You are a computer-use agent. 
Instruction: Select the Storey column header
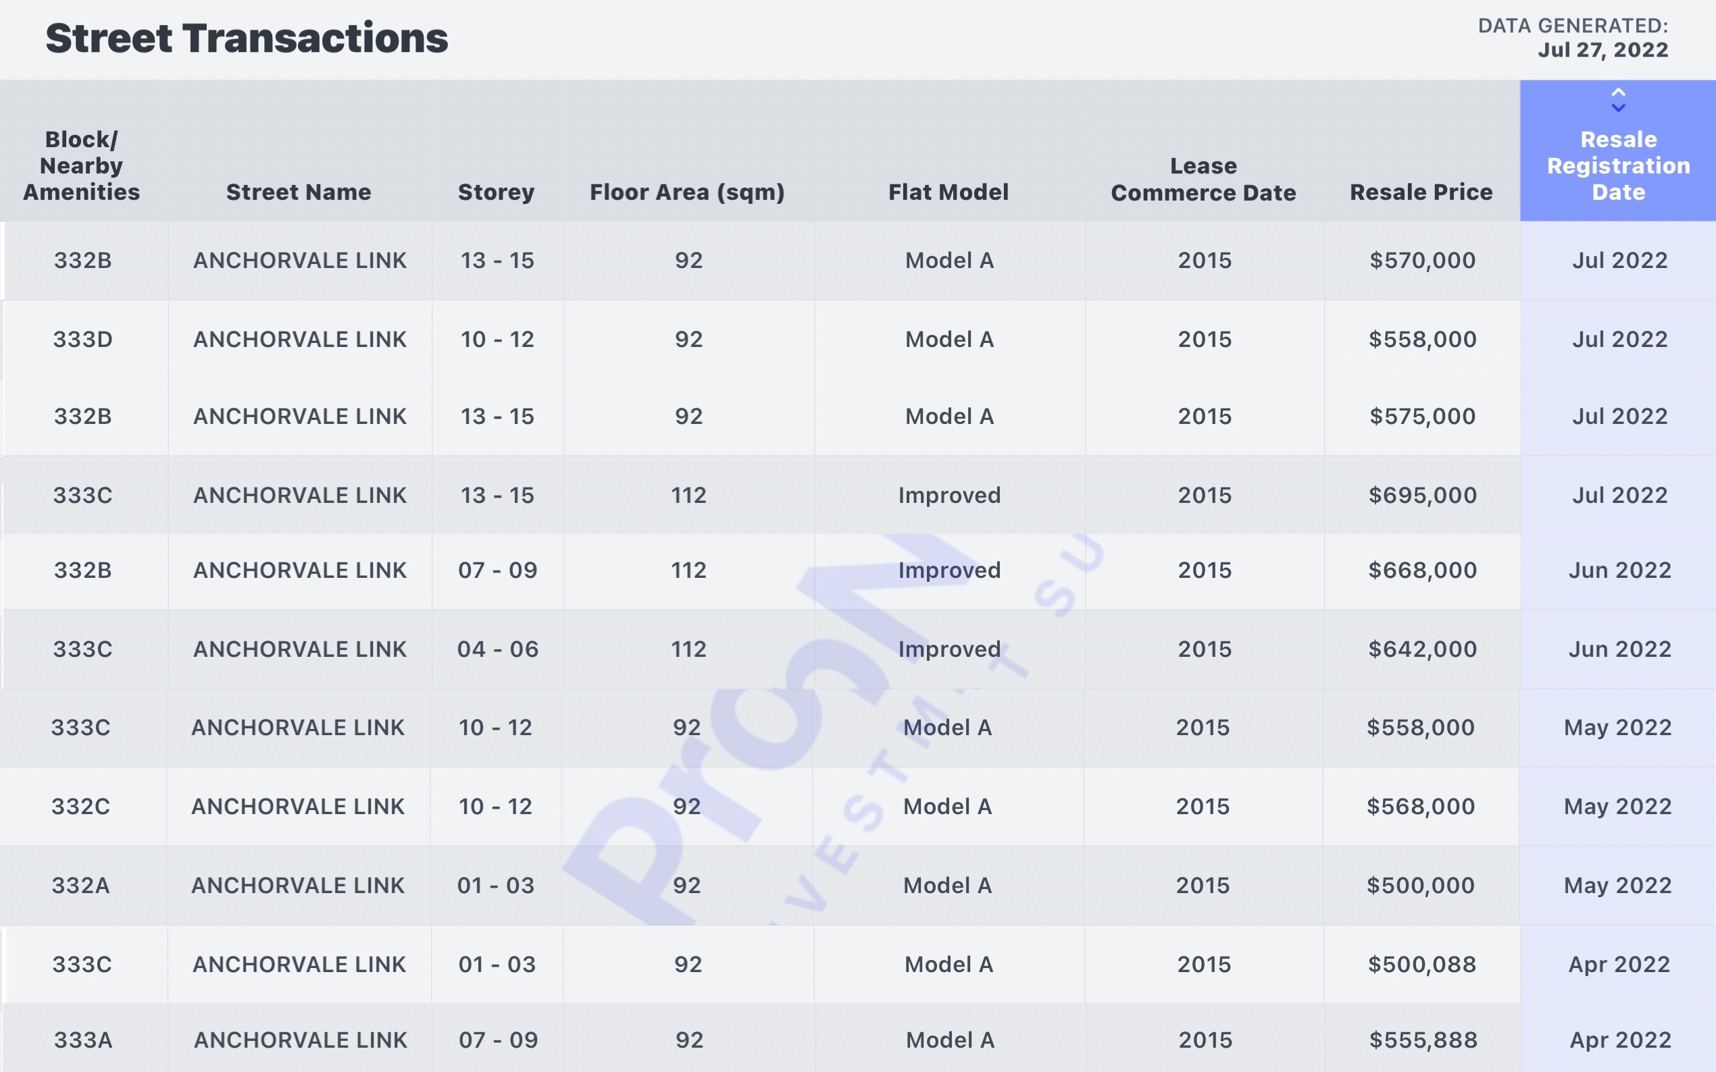(x=496, y=192)
